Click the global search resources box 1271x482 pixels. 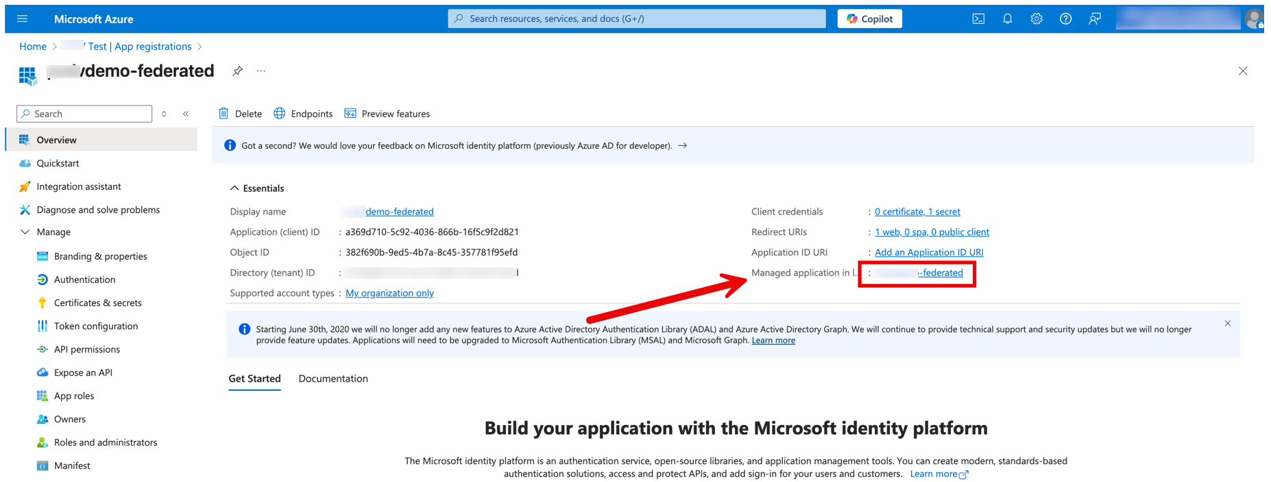tap(637, 19)
